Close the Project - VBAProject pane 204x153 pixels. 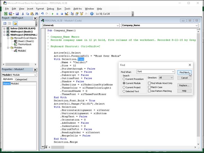35,18
